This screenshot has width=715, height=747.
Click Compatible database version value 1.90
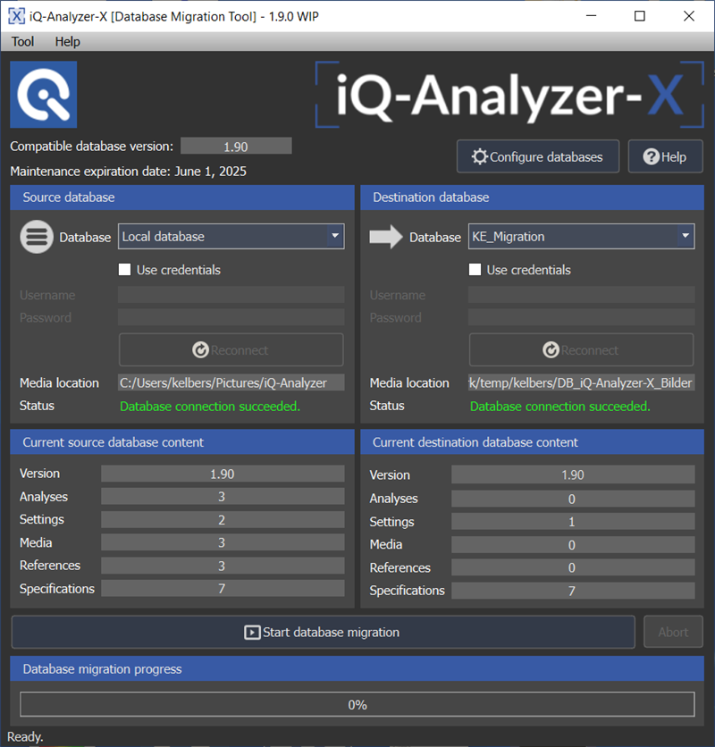coord(236,147)
